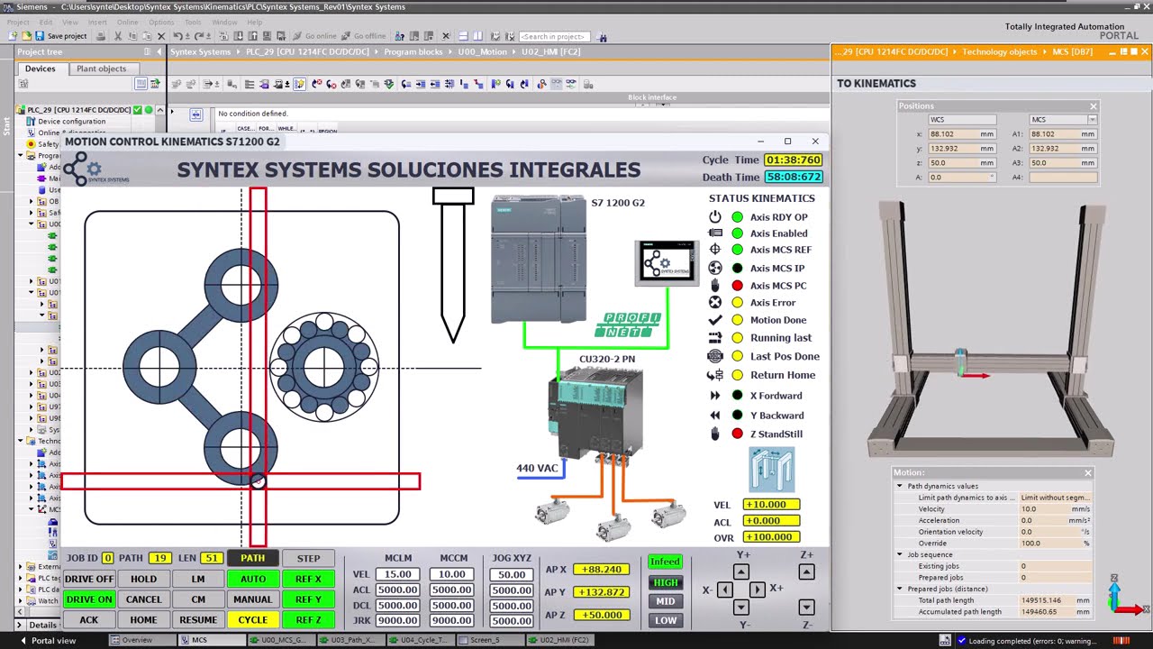Click the Go online button

tap(314, 36)
